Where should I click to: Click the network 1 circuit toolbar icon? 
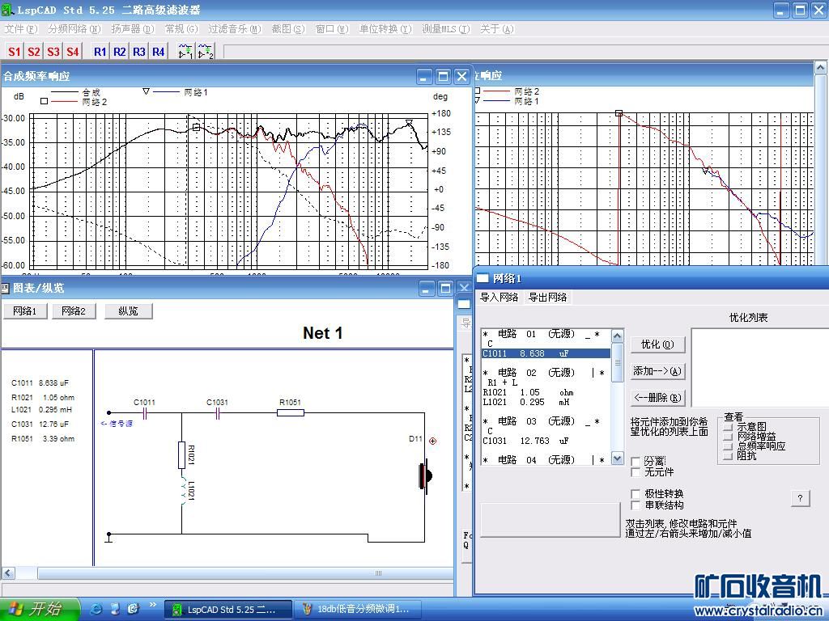186,52
